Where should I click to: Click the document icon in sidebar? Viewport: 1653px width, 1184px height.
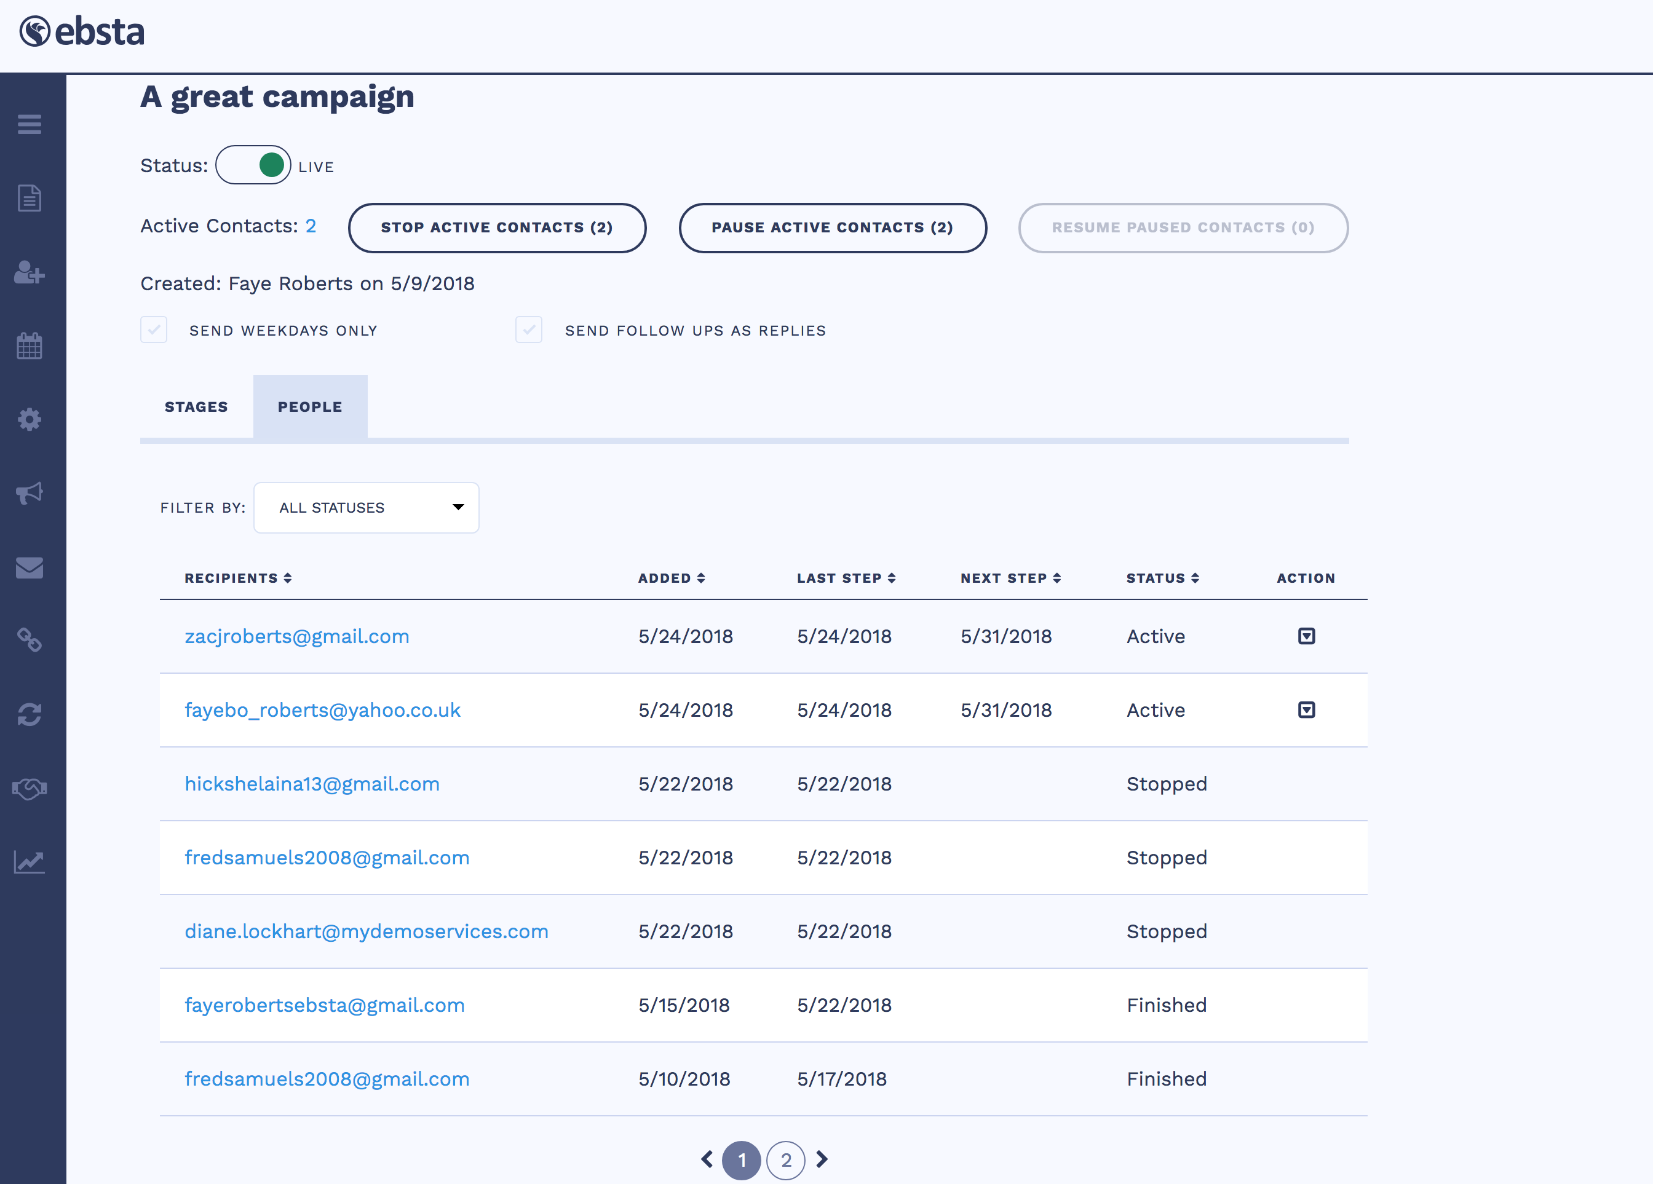point(29,198)
